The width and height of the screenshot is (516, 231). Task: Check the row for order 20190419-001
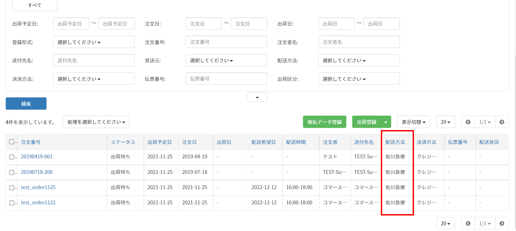12,157
